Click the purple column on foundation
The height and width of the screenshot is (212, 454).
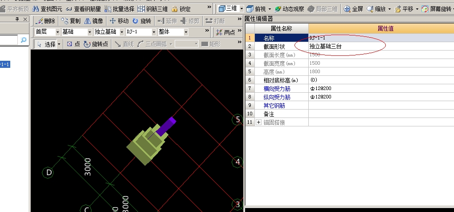(x=166, y=126)
